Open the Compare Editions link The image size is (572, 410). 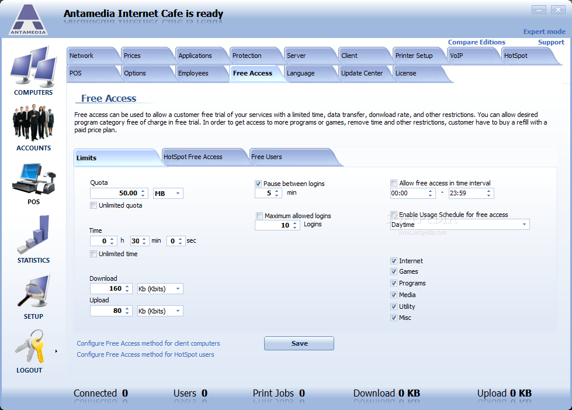(x=476, y=42)
